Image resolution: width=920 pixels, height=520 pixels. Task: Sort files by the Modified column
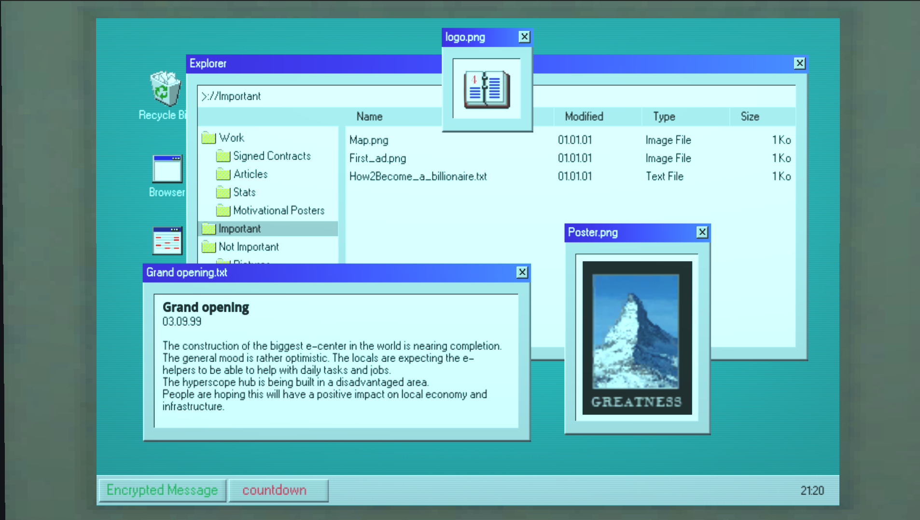pyautogui.click(x=584, y=117)
